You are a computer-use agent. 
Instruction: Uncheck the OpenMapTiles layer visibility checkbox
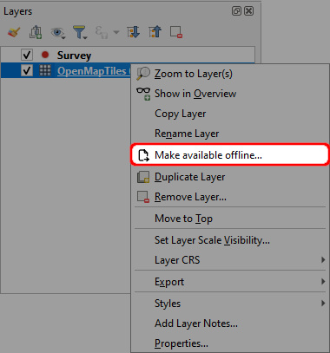(27, 70)
